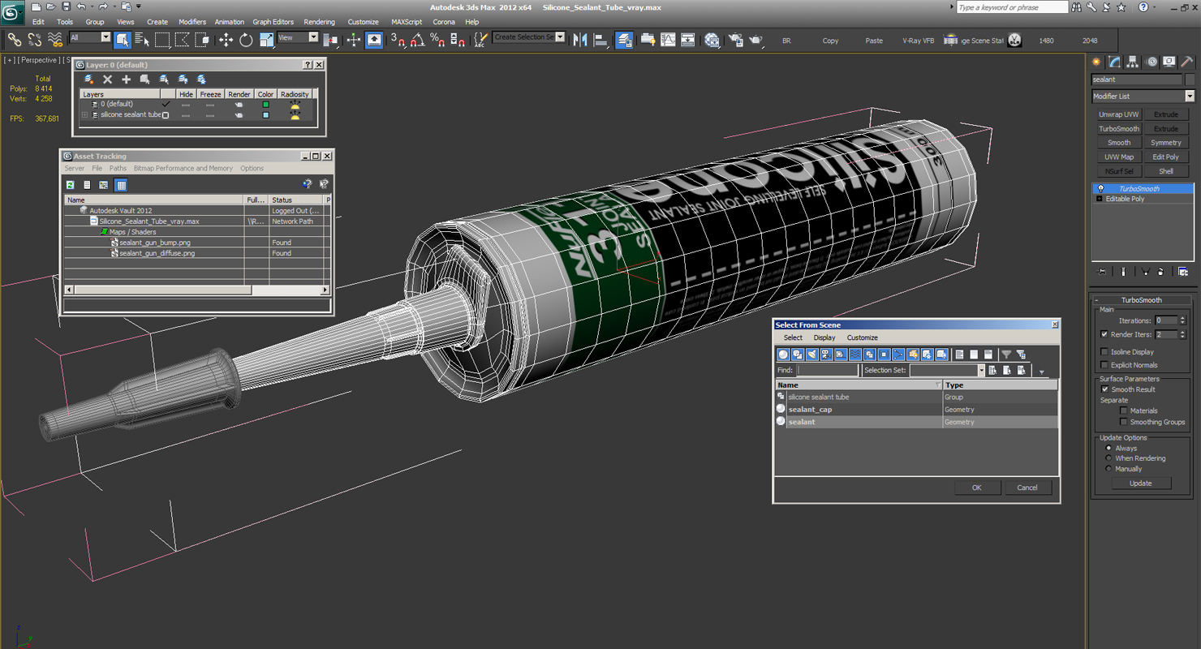Viewport: 1201px width, 649px height.
Task: Click Cancel in Select From Scene
Action: 1027,488
